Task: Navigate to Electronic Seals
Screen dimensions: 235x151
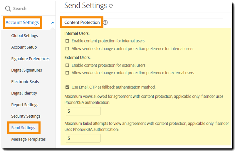Action: tap(25, 82)
